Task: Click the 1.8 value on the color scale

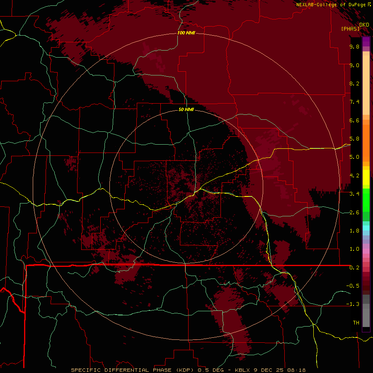Action: coord(354,231)
